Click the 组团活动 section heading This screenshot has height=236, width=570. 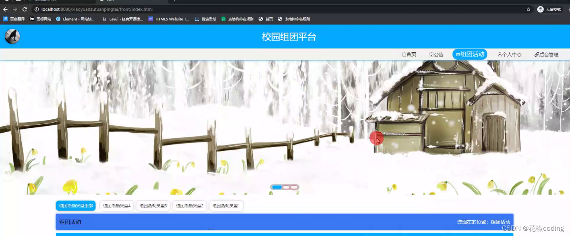tap(70, 222)
